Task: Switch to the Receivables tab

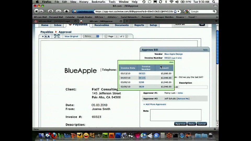Action: click(101, 25)
